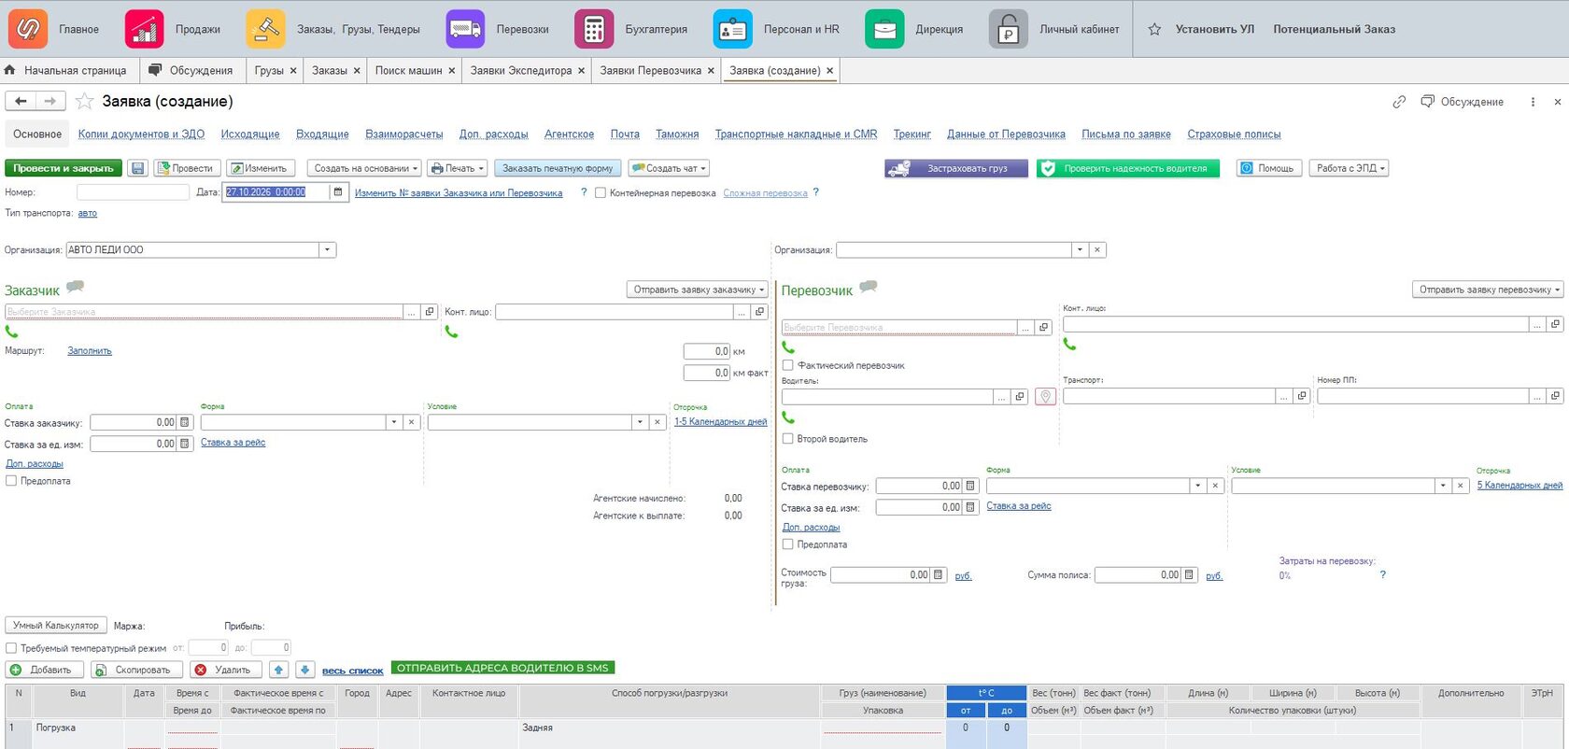Image resolution: width=1569 pixels, height=749 pixels.
Task: Open the Бухгалтерия calculator section icon
Action: (x=594, y=29)
